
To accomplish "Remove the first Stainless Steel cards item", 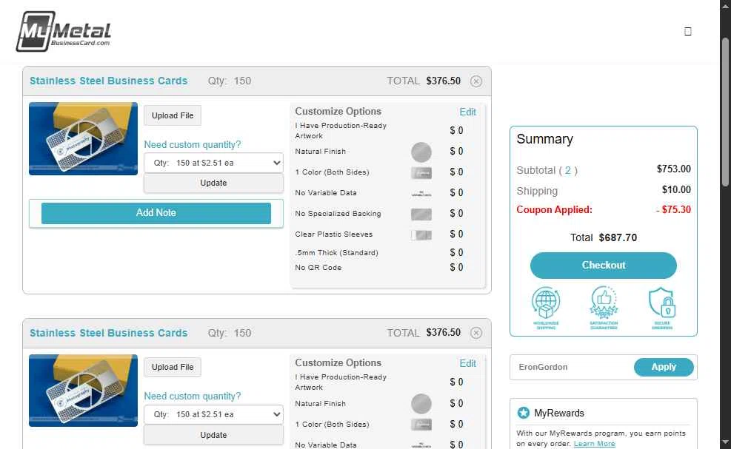I will 476,81.
